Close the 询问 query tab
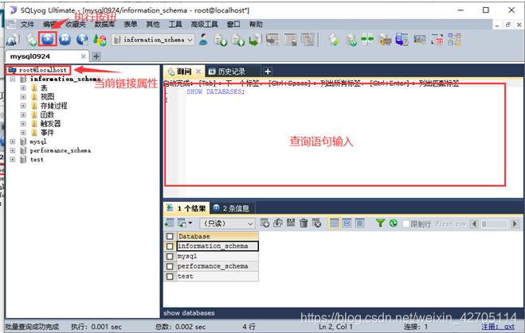 coord(198,72)
